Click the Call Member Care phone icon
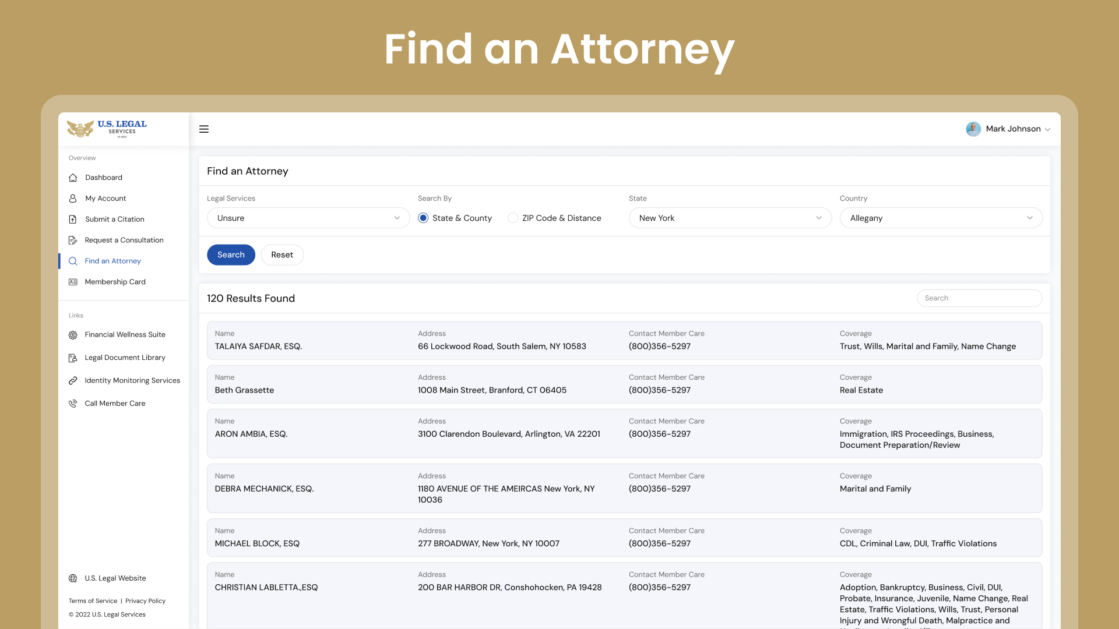This screenshot has width=1119, height=629. (73, 404)
